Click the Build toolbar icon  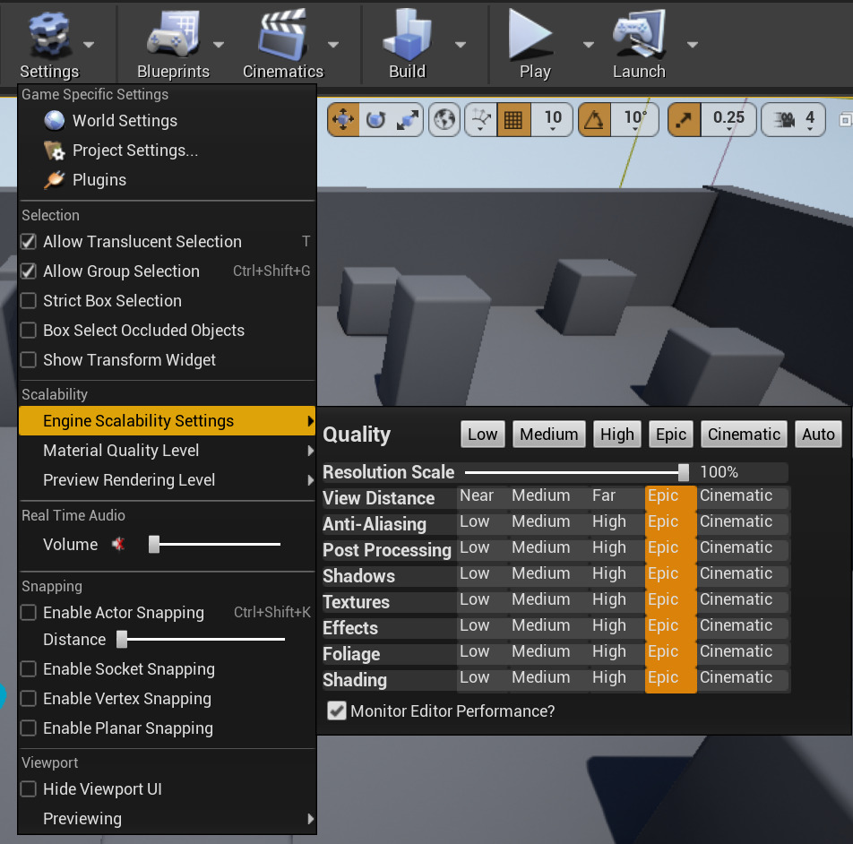tap(407, 36)
